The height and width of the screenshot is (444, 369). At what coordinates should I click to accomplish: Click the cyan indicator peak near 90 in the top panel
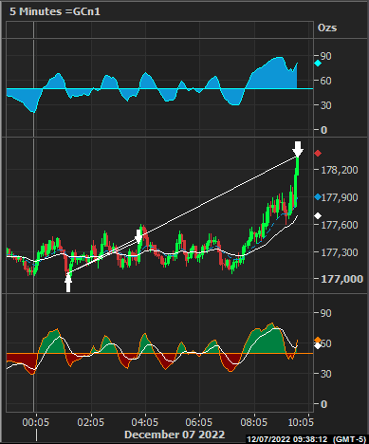click(279, 58)
